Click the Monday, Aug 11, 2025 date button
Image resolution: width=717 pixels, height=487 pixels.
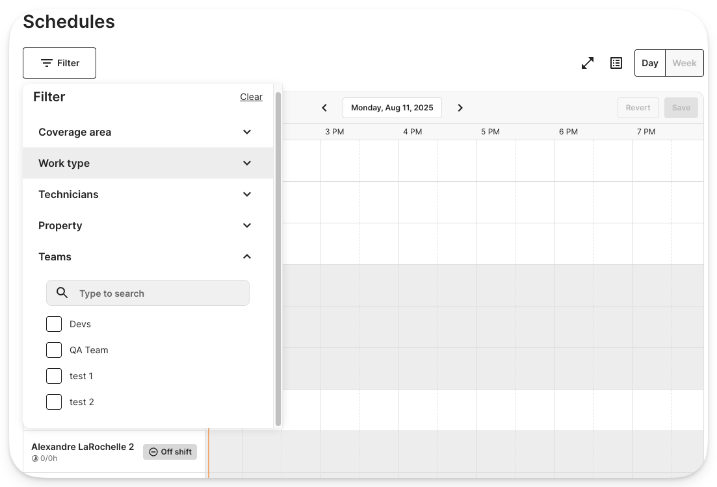pyautogui.click(x=392, y=107)
